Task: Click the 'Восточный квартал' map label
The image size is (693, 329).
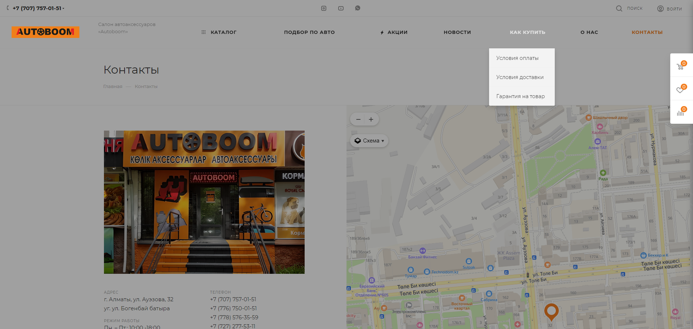Action: tap(462, 306)
